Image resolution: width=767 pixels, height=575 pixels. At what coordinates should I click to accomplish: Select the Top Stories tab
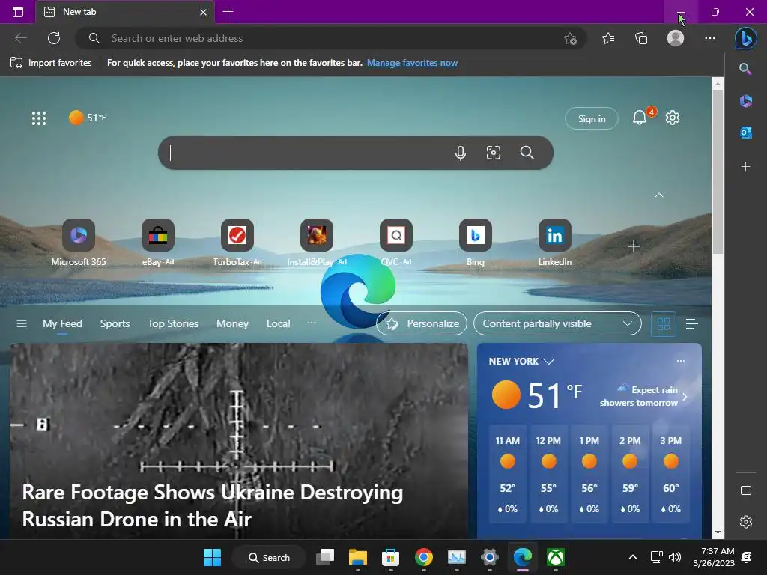tap(173, 323)
